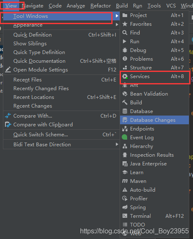
Task: Click the Favorites star icon
Action: [125, 24]
